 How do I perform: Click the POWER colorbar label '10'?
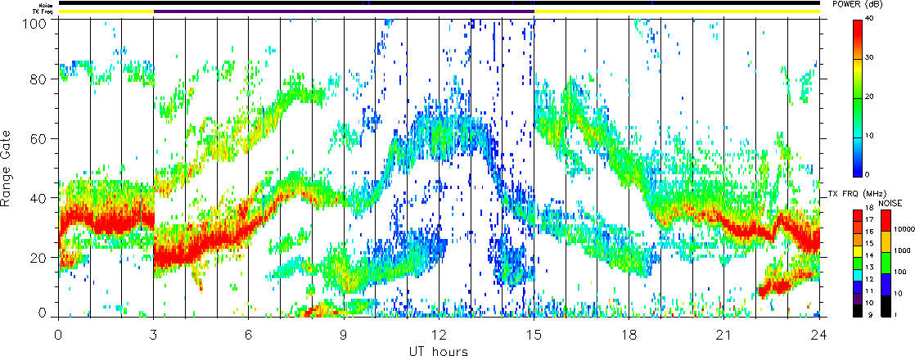click(x=870, y=136)
